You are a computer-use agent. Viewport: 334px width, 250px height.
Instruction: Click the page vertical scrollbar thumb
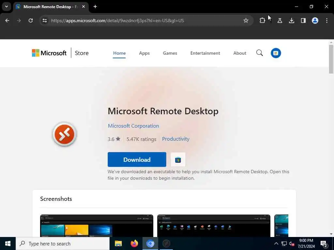tap(331, 59)
